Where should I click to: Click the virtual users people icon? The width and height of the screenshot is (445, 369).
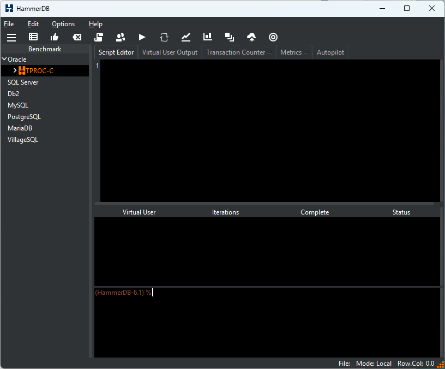click(x=121, y=37)
